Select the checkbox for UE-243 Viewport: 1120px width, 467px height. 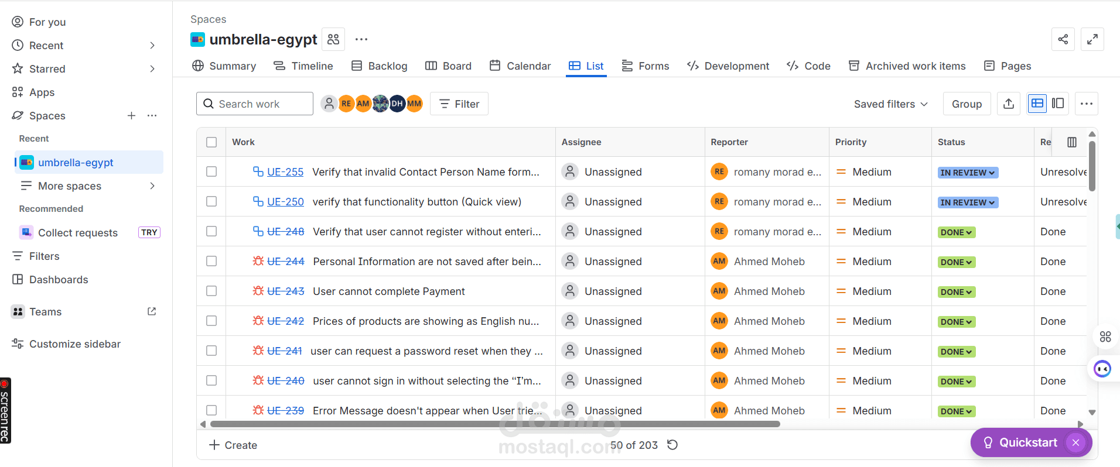(x=211, y=291)
